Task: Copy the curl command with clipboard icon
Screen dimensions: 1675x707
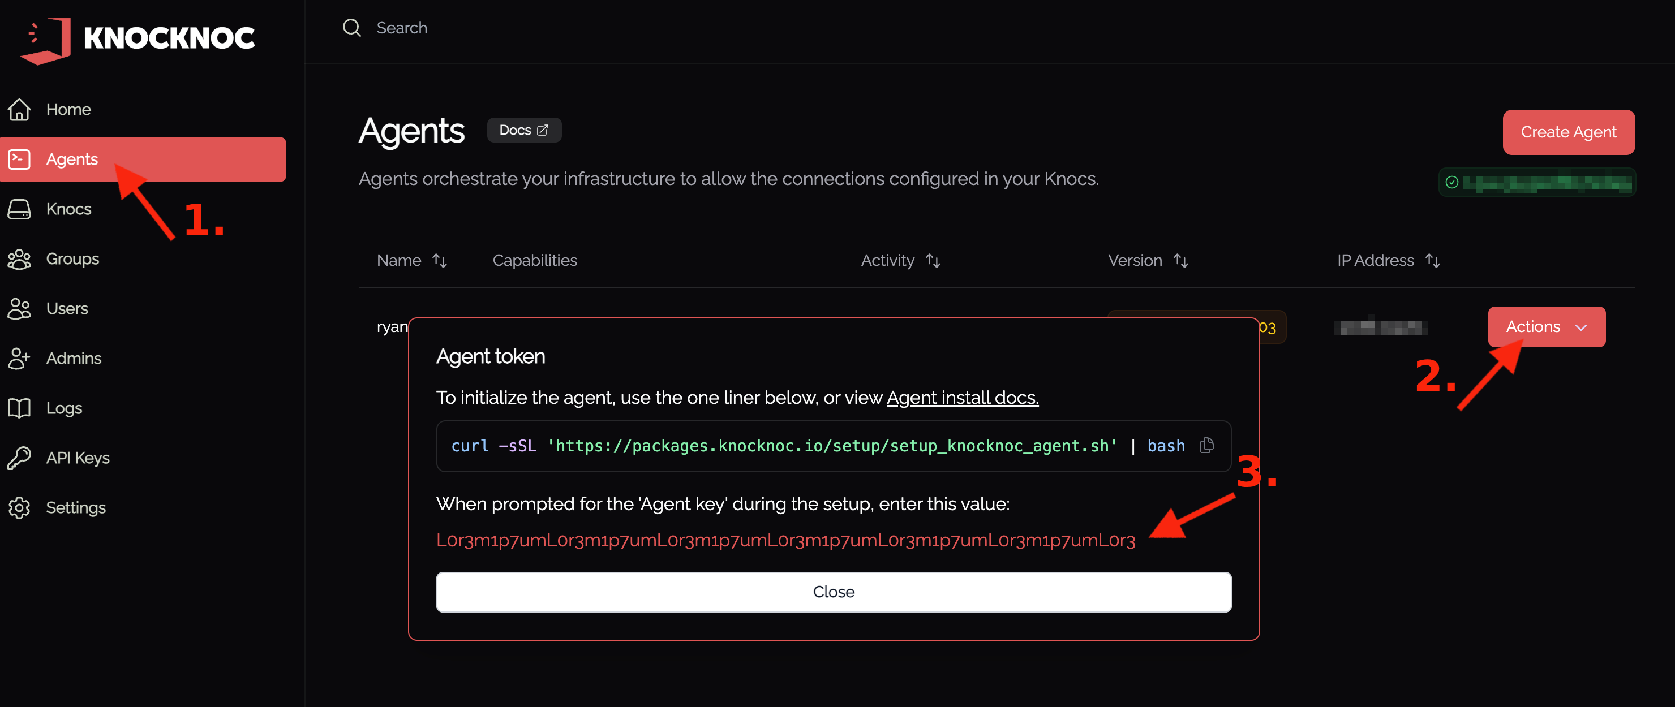Action: click(1206, 445)
